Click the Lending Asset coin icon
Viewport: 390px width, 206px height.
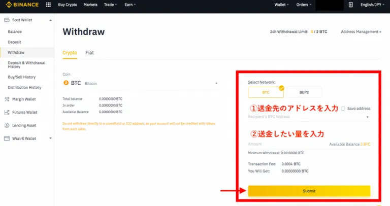7,125
